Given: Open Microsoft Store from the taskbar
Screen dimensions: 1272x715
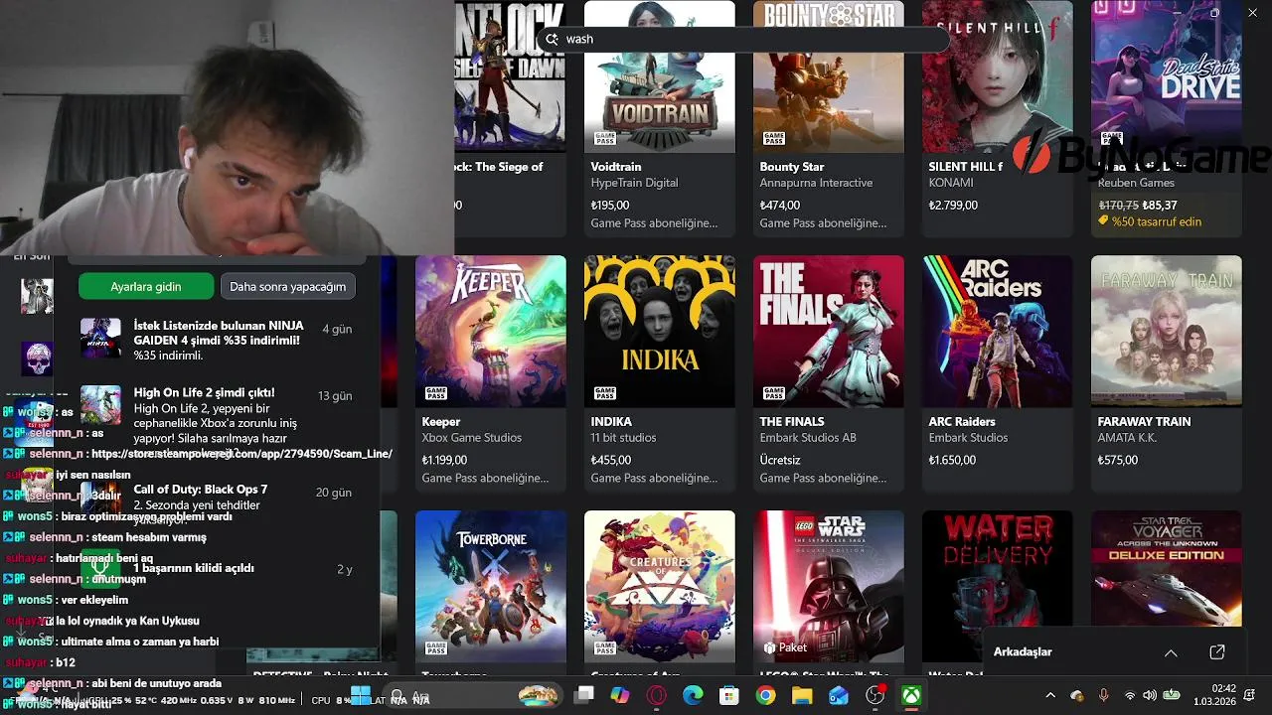Looking at the screenshot, I should click(729, 695).
